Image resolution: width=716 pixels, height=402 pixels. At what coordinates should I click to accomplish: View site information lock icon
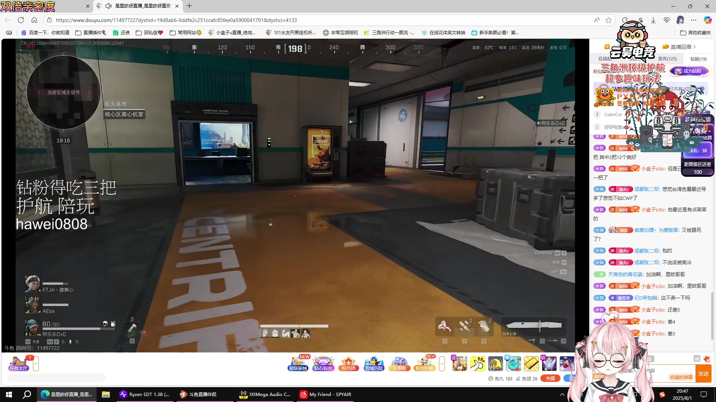click(x=49, y=20)
